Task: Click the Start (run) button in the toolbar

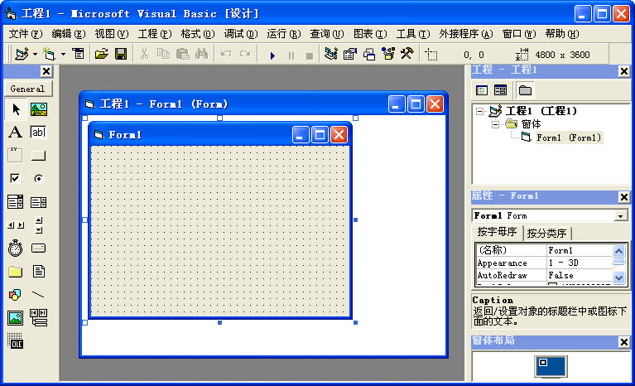Action: tap(272, 55)
